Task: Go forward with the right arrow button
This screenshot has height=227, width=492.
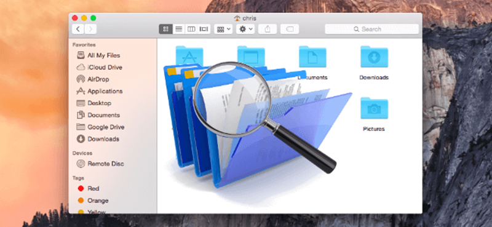Action: pos(90,29)
